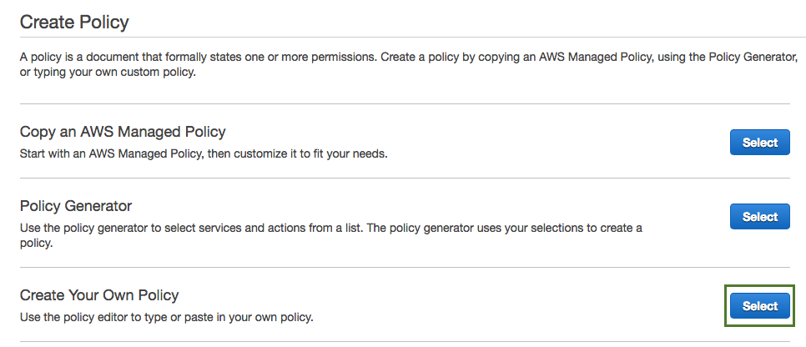Click the Create Policy page title
This screenshot has width=806, height=347.
coord(74,22)
